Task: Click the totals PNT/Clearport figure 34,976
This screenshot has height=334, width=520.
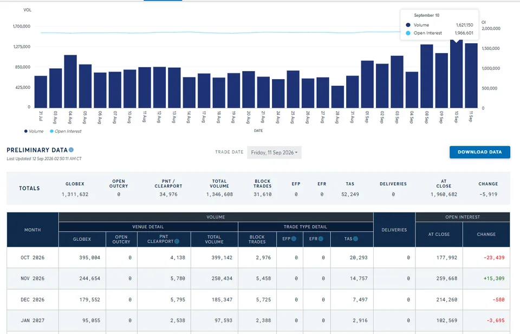Action: [168, 195]
